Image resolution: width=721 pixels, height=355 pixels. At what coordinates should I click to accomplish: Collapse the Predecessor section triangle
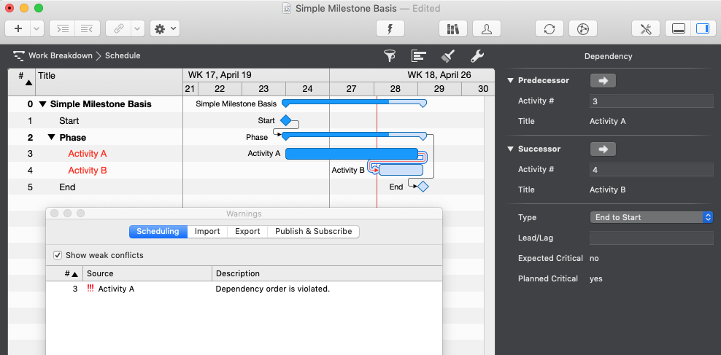tap(510, 80)
